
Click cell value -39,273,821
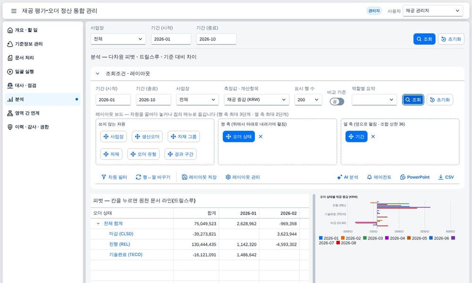click(x=204, y=233)
